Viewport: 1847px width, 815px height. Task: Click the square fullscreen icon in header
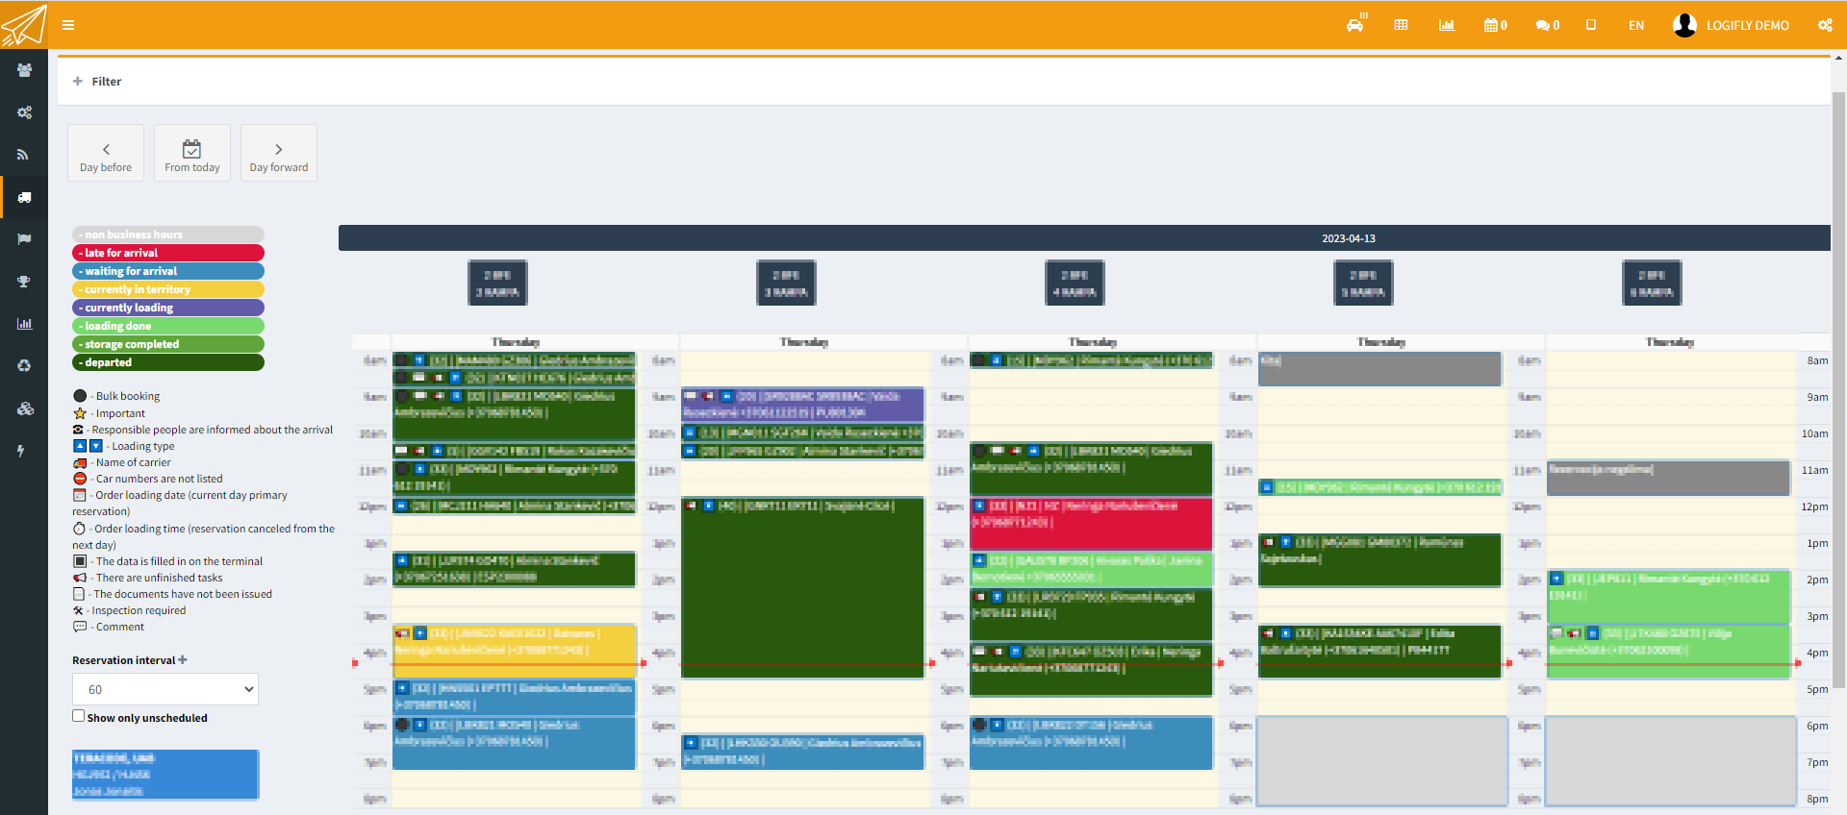click(1591, 25)
